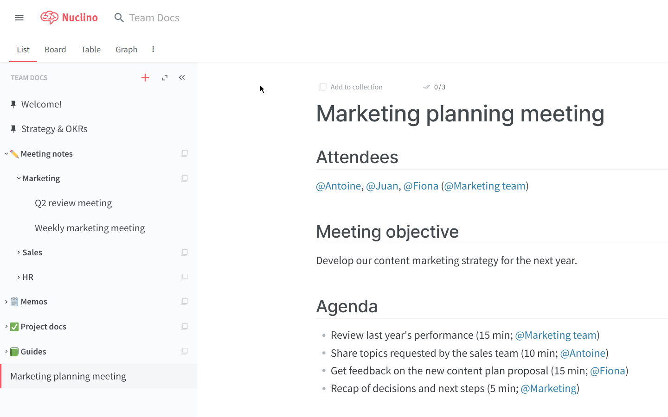Click the collection icon beside Memos
Viewport: 668px width, 417px height.
[184, 302]
